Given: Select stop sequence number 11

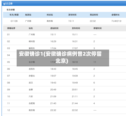Looking at the screenshot, I should point(9,103).
